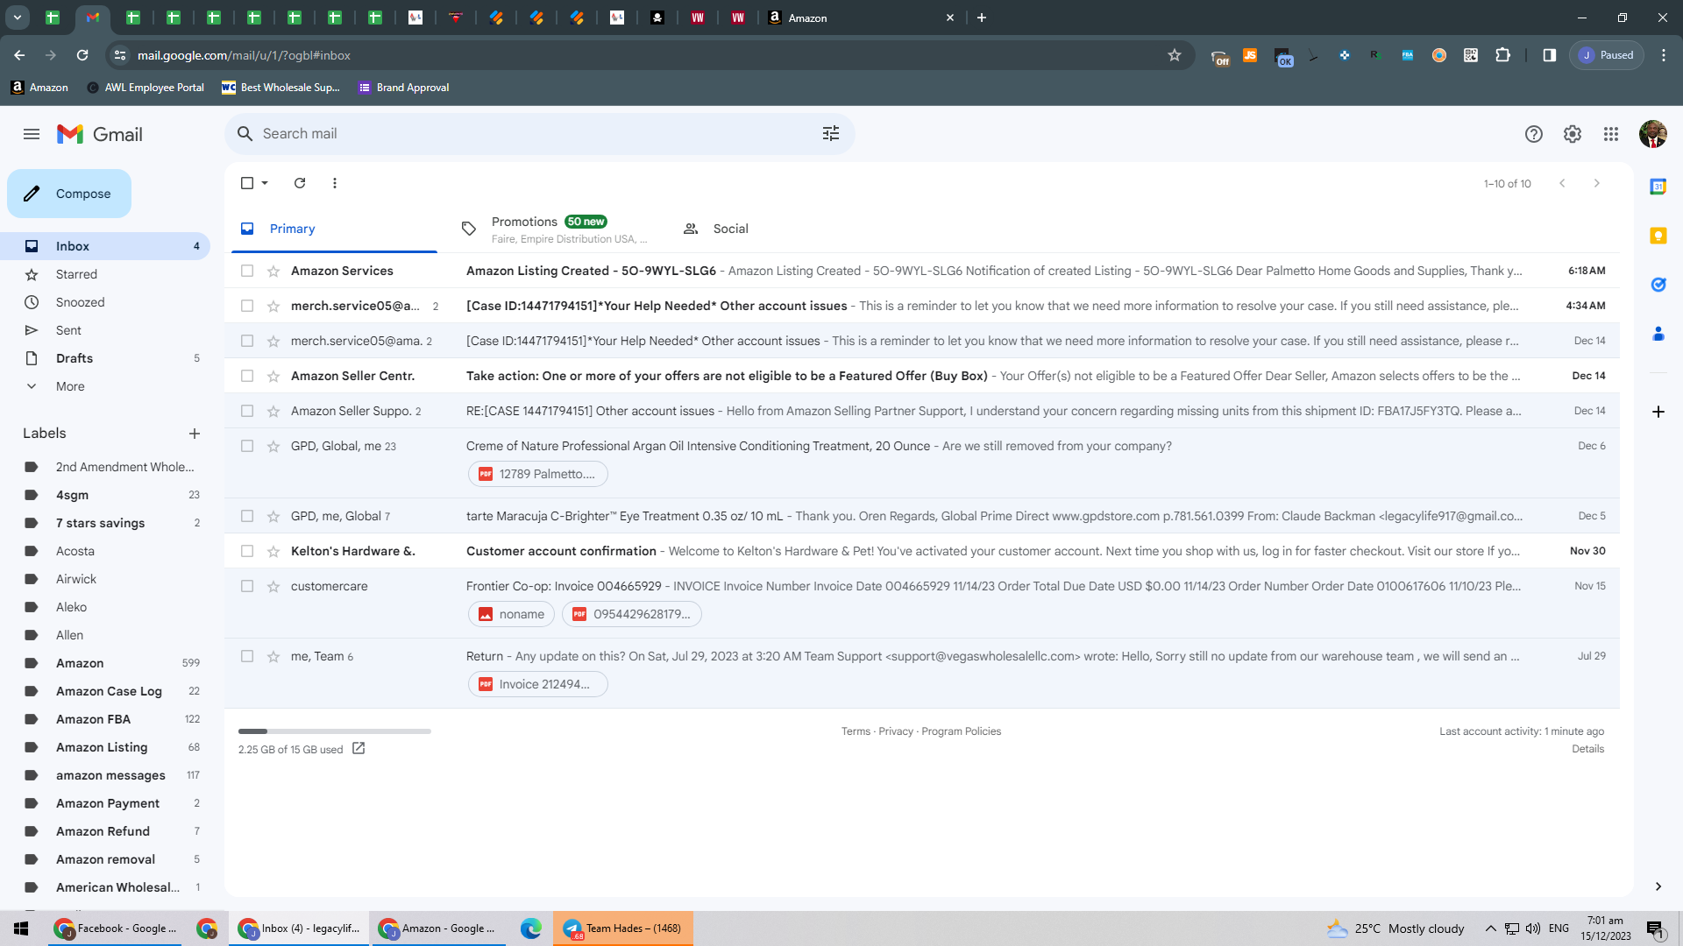
Task: Open Google apps grid
Action: click(1611, 134)
